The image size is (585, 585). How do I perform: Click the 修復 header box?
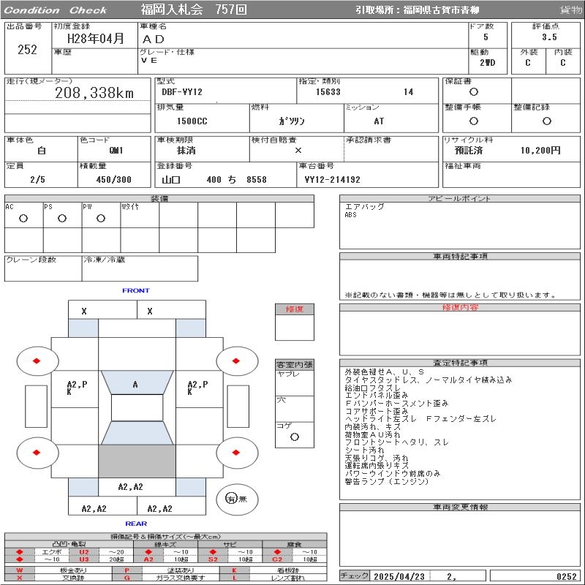click(x=295, y=309)
